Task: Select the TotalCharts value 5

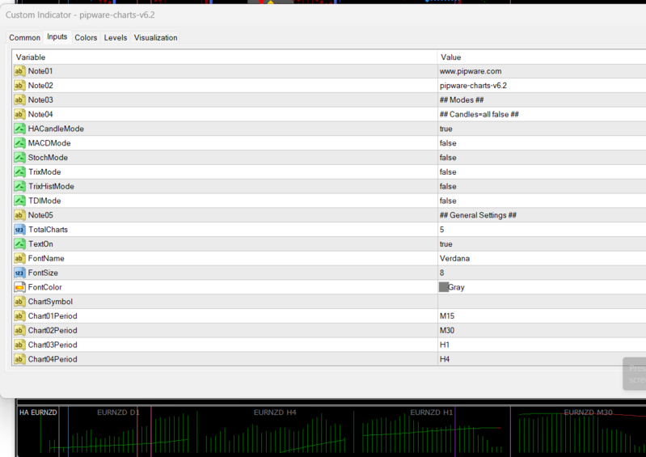Action: pos(441,230)
